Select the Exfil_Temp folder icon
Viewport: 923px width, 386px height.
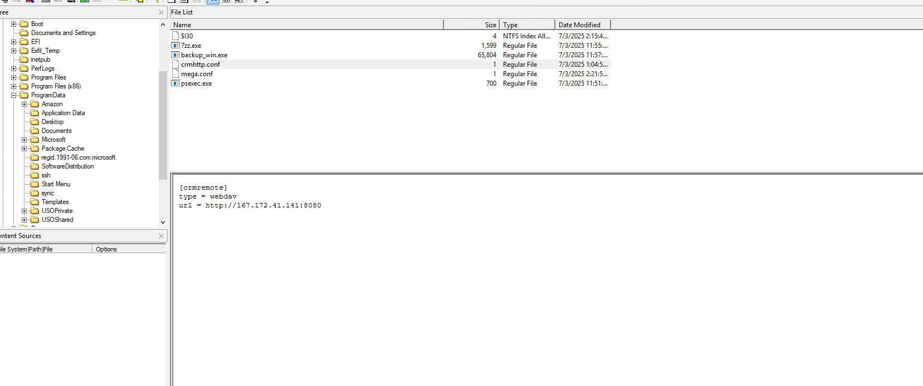click(24, 51)
